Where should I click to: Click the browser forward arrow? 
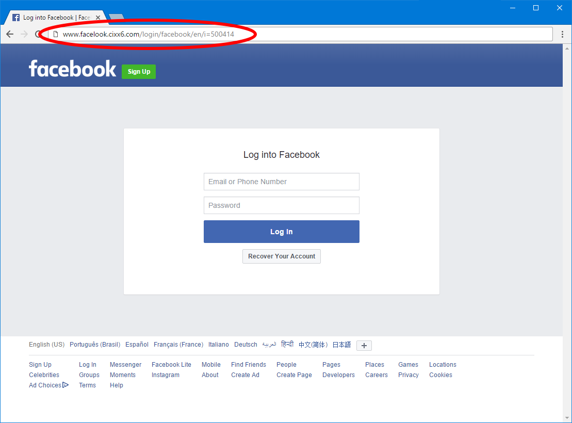tap(24, 34)
